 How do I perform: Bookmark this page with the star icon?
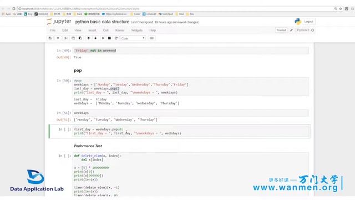click(x=341, y=9)
